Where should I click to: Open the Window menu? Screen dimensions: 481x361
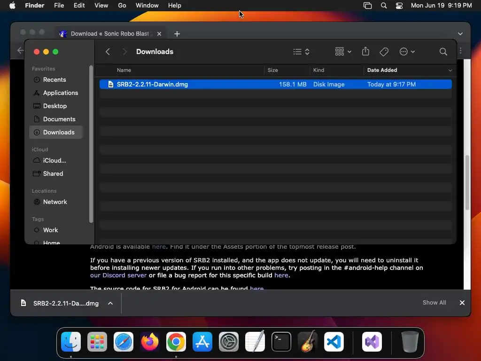tap(147, 6)
